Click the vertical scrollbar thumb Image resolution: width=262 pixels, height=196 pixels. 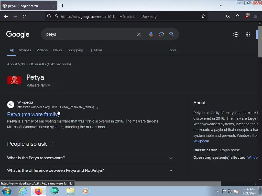pos(260,41)
